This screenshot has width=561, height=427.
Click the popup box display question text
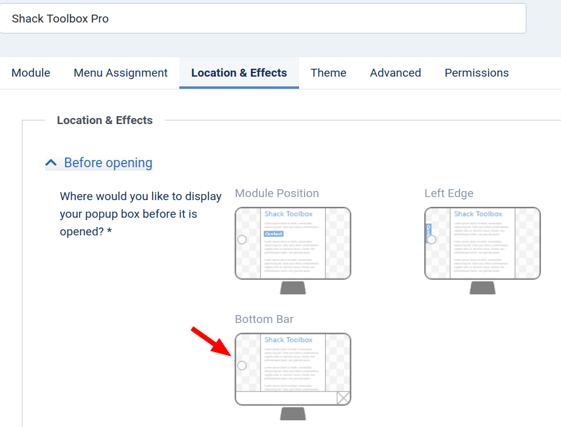(x=140, y=213)
